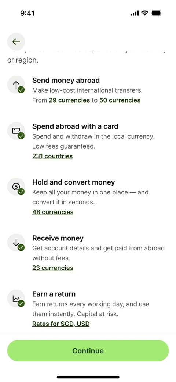The image size is (176, 382).
Task: Click the Receive money arrow-down icon
Action: pyautogui.click(x=16, y=242)
